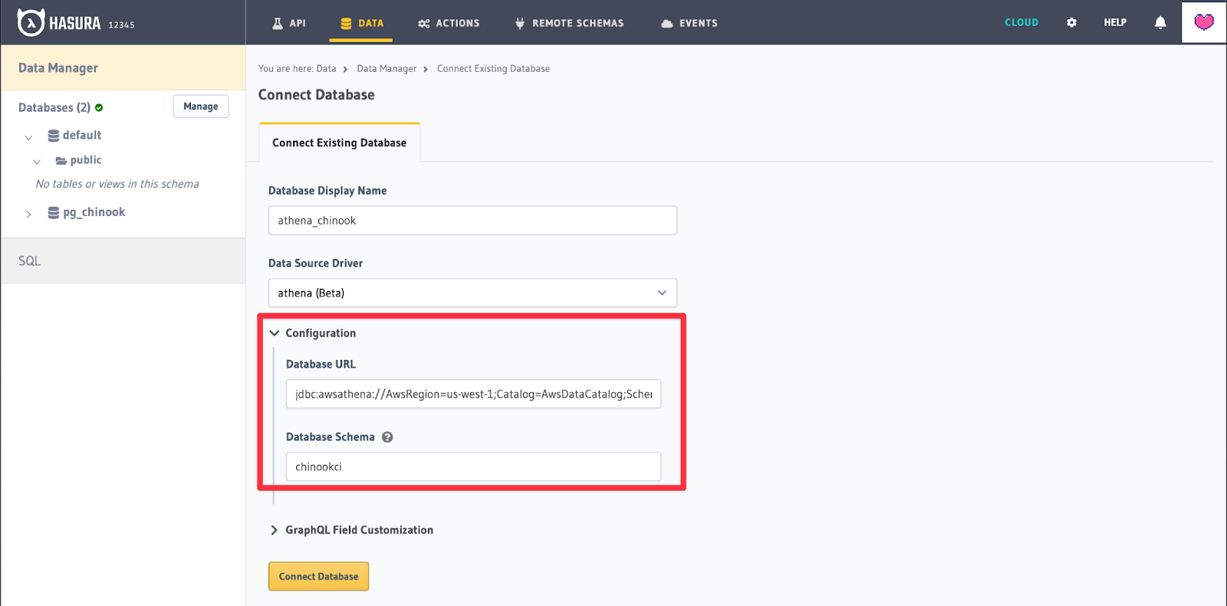The width and height of the screenshot is (1227, 606).
Task: Click the Databases (2) heading
Action: [54, 108]
